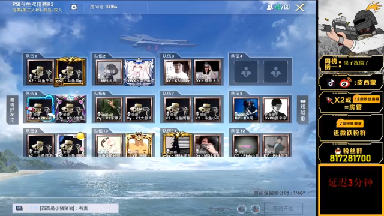
Task: Select player DY·夺命大 in Team 3
Action: (207, 72)
